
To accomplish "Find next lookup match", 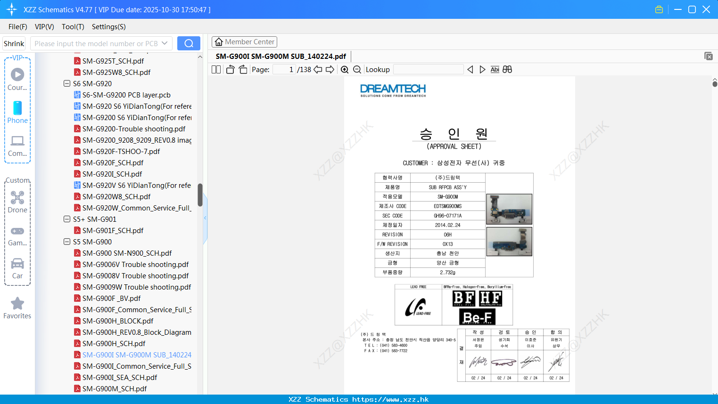I will coord(482,69).
